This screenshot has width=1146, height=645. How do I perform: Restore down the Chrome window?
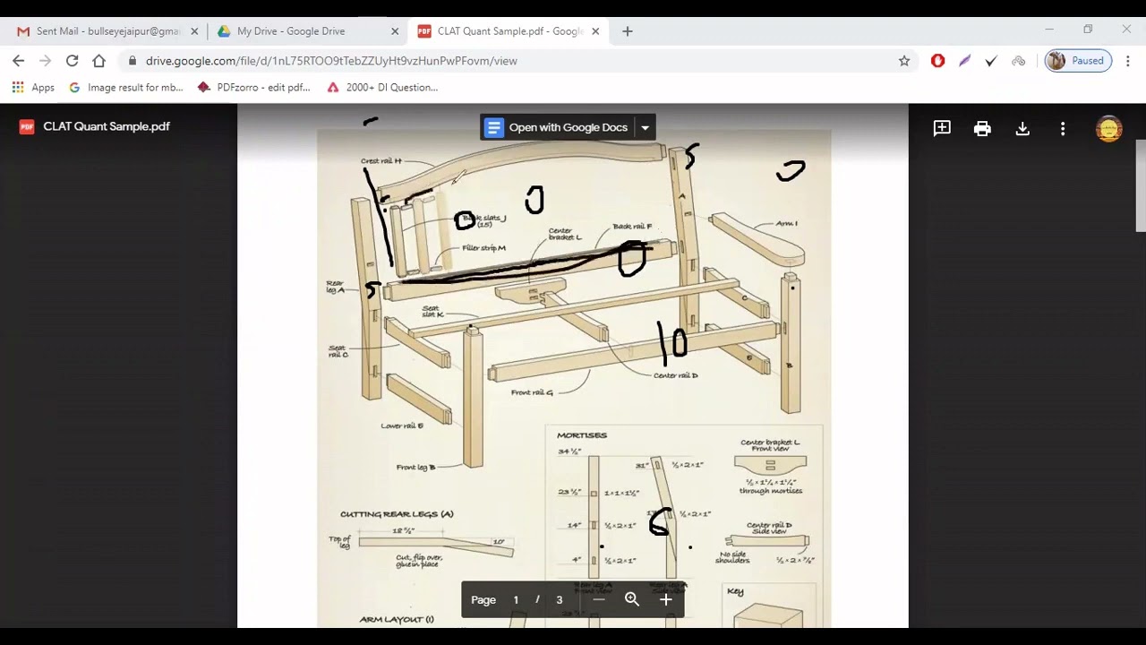coord(1088,30)
